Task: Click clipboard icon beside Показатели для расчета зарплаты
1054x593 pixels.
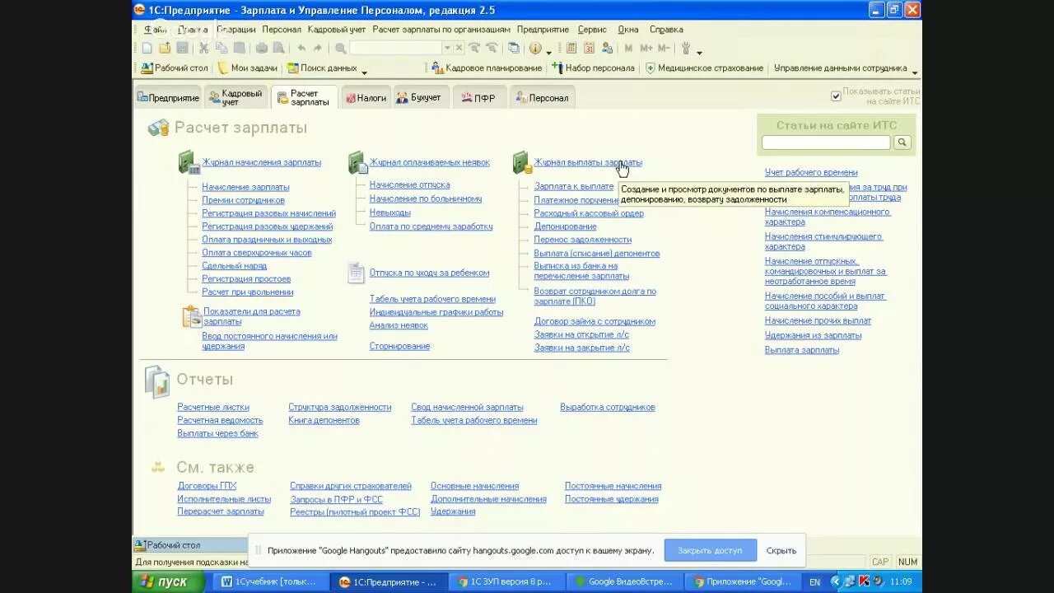Action: [191, 316]
